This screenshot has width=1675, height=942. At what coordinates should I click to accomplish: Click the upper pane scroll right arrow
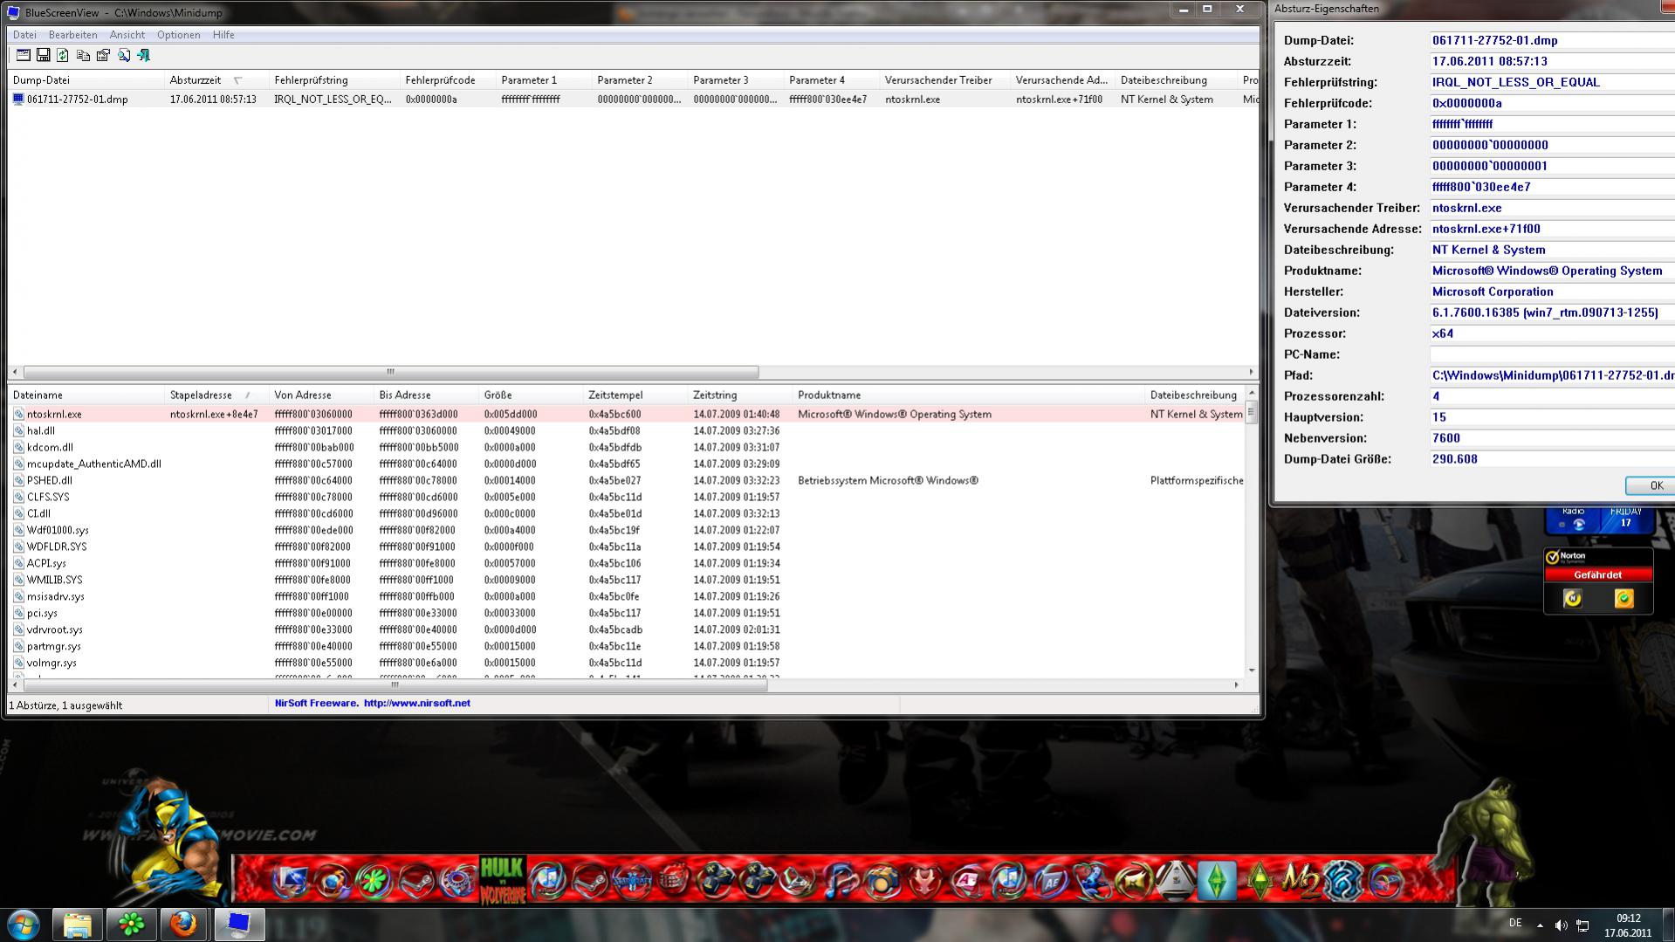[1251, 372]
